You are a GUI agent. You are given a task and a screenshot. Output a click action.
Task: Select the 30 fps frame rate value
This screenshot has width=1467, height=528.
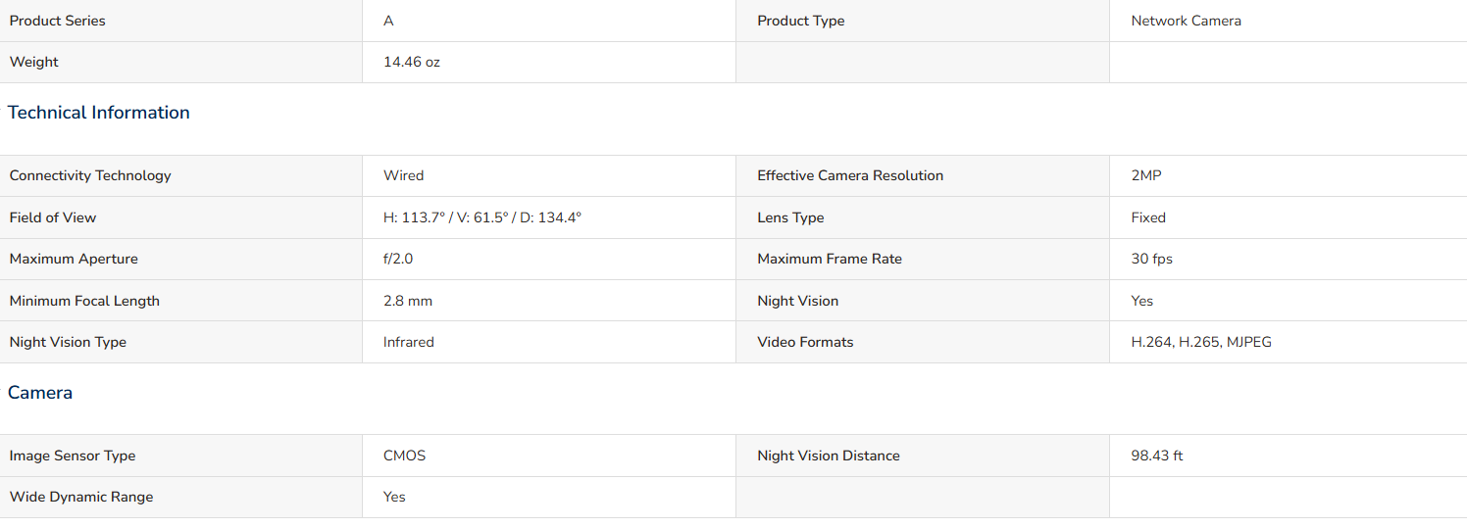(1151, 259)
